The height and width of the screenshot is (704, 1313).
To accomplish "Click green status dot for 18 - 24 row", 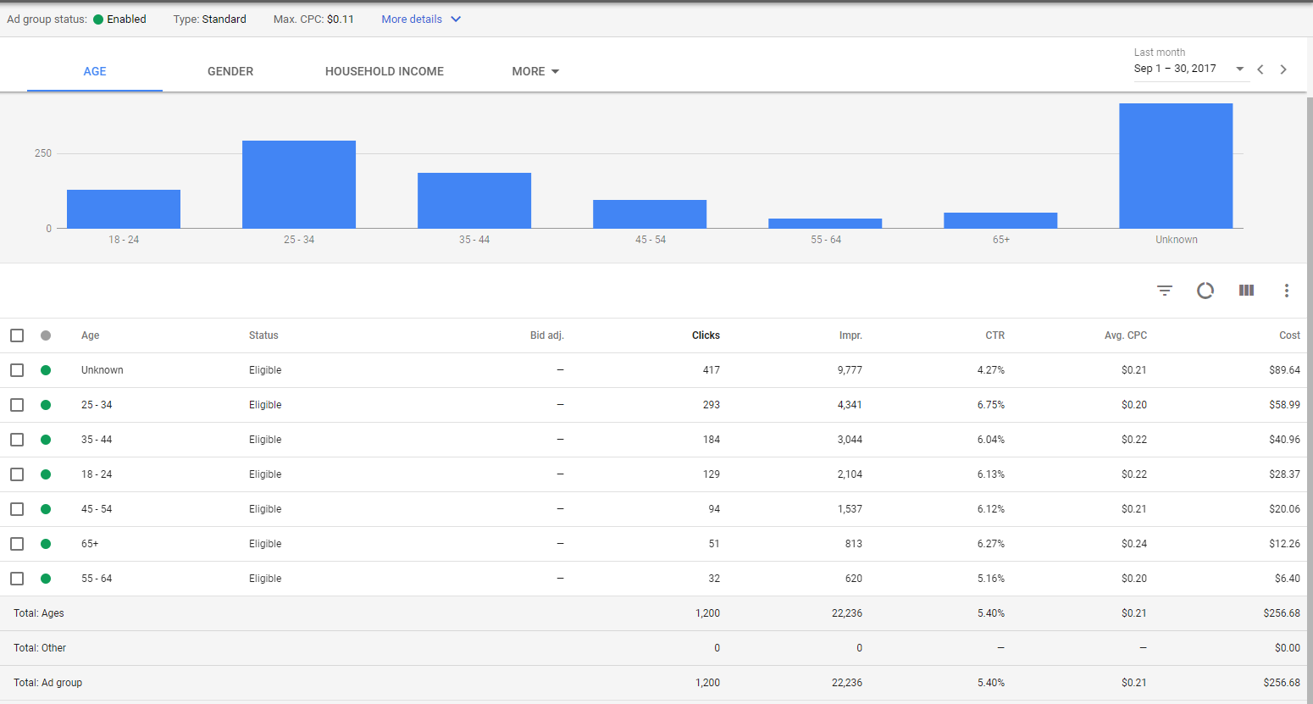I will pyautogui.click(x=46, y=474).
